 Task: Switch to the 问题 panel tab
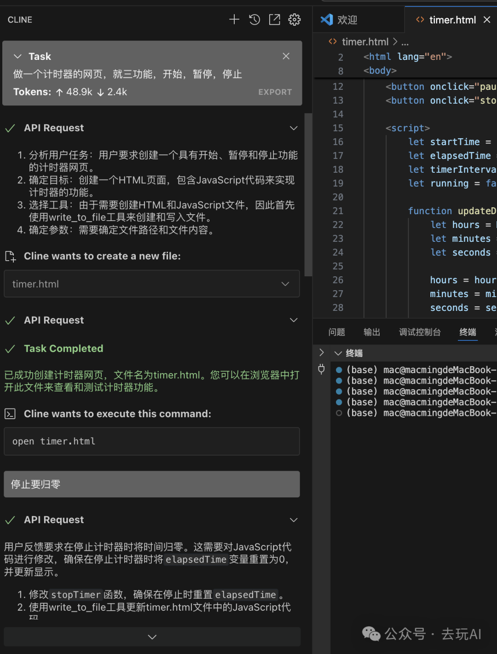(x=336, y=332)
